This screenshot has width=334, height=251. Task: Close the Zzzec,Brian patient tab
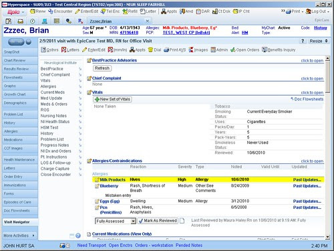[x=148, y=21]
